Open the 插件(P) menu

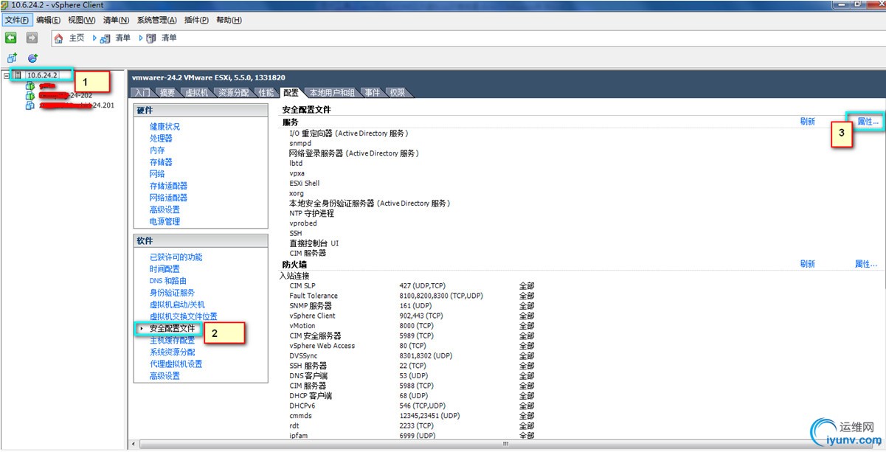coord(196,20)
